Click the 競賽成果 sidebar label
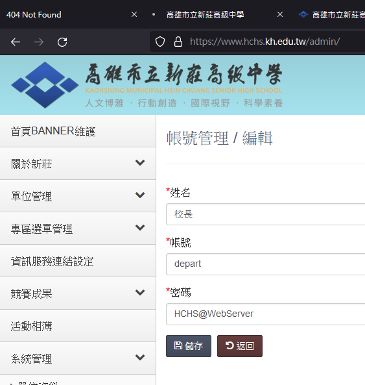 coord(31,293)
